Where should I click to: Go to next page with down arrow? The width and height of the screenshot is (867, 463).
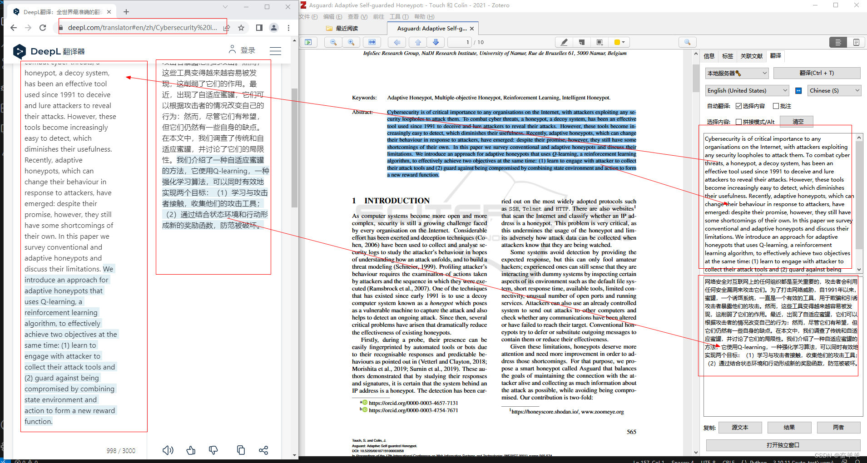[436, 42]
